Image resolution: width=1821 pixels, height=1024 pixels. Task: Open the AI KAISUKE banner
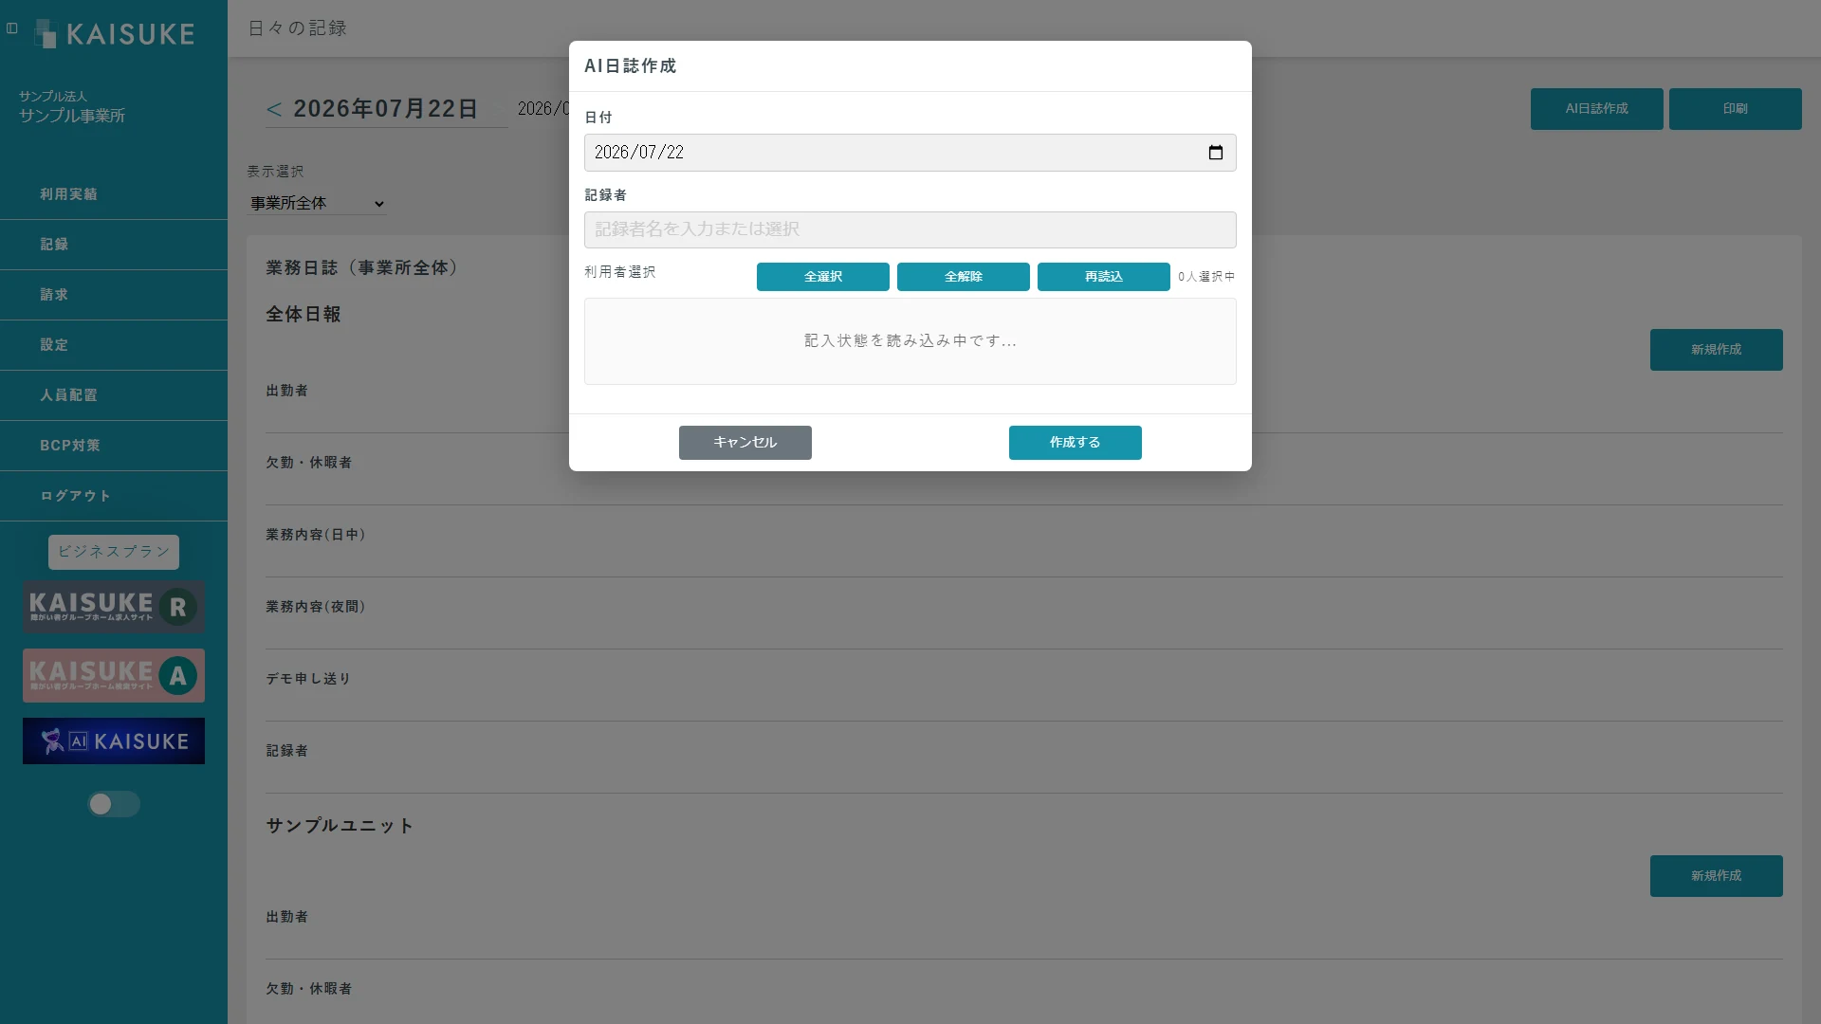[114, 741]
